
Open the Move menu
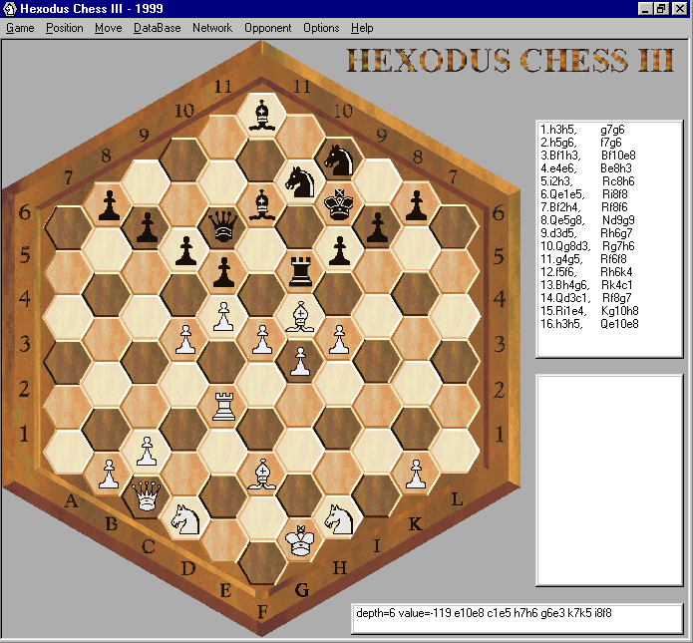[109, 28]
